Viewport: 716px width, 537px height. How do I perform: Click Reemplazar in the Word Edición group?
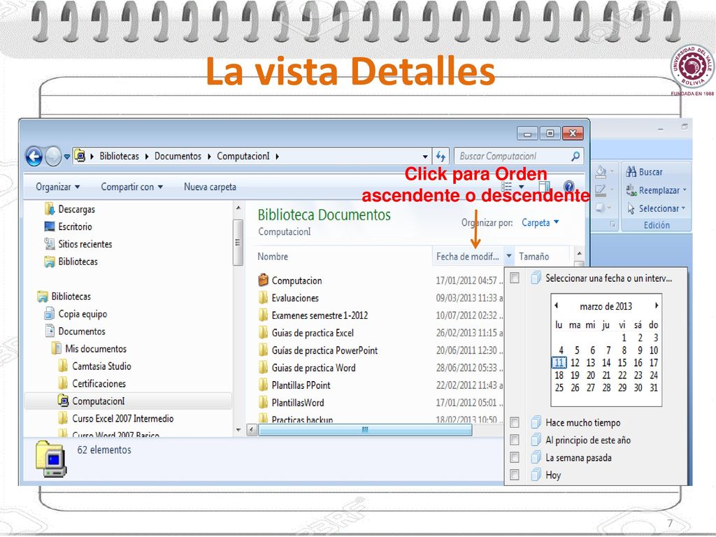pyautogui.click(x=656, y=190)
